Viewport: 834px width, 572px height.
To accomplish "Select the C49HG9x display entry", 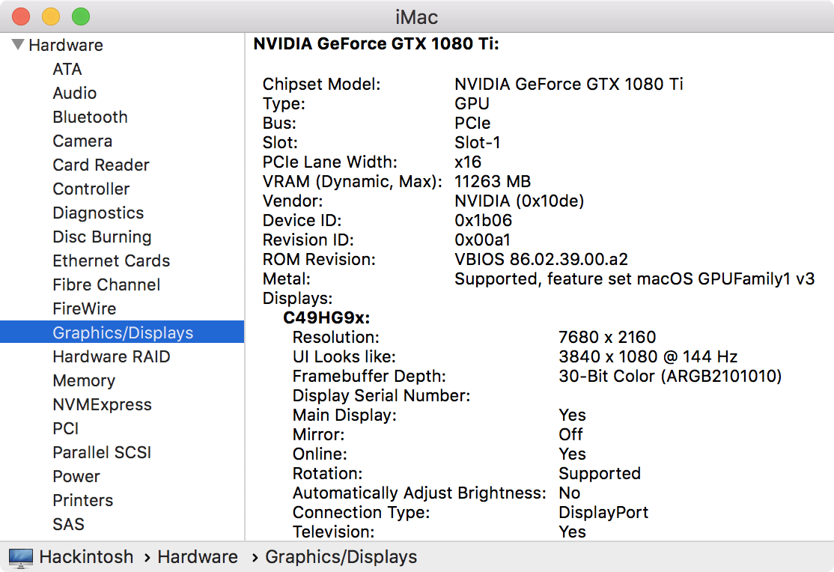I will pos(326,317).
